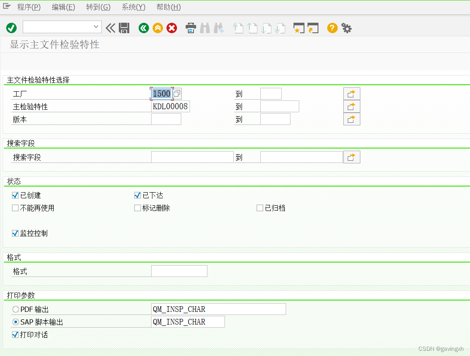Open multiple selection for the 搜索字段 row

click(352, 157)
